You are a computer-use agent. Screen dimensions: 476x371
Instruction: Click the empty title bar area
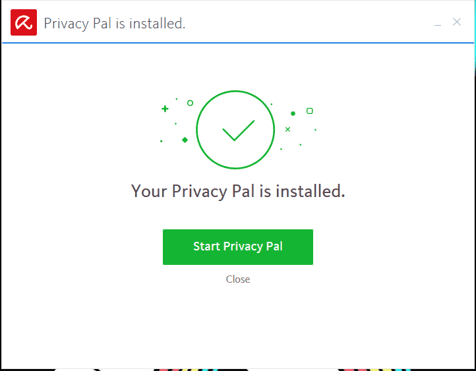click(x=310, y=23)
